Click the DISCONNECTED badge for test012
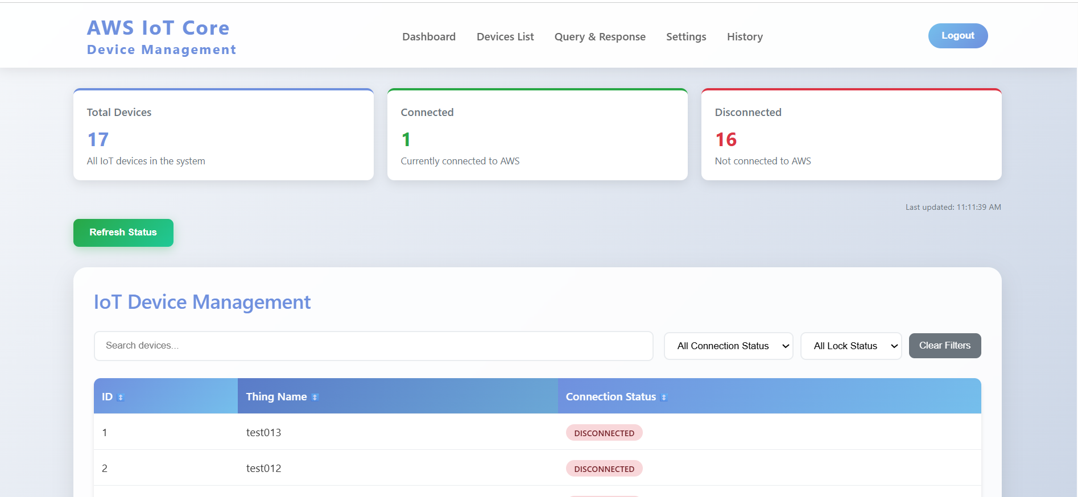 (x=604, y=469)
